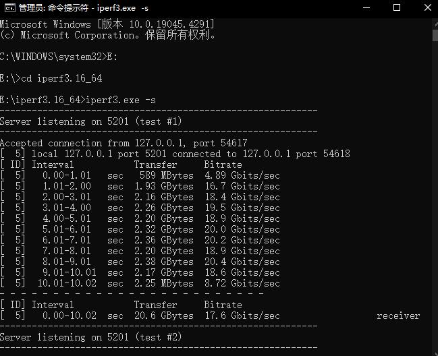Image resolution: width=438 pixels, height=356 pixels.
Task: Click the summary '0.00-10.02' interval value
Action: 70,316
